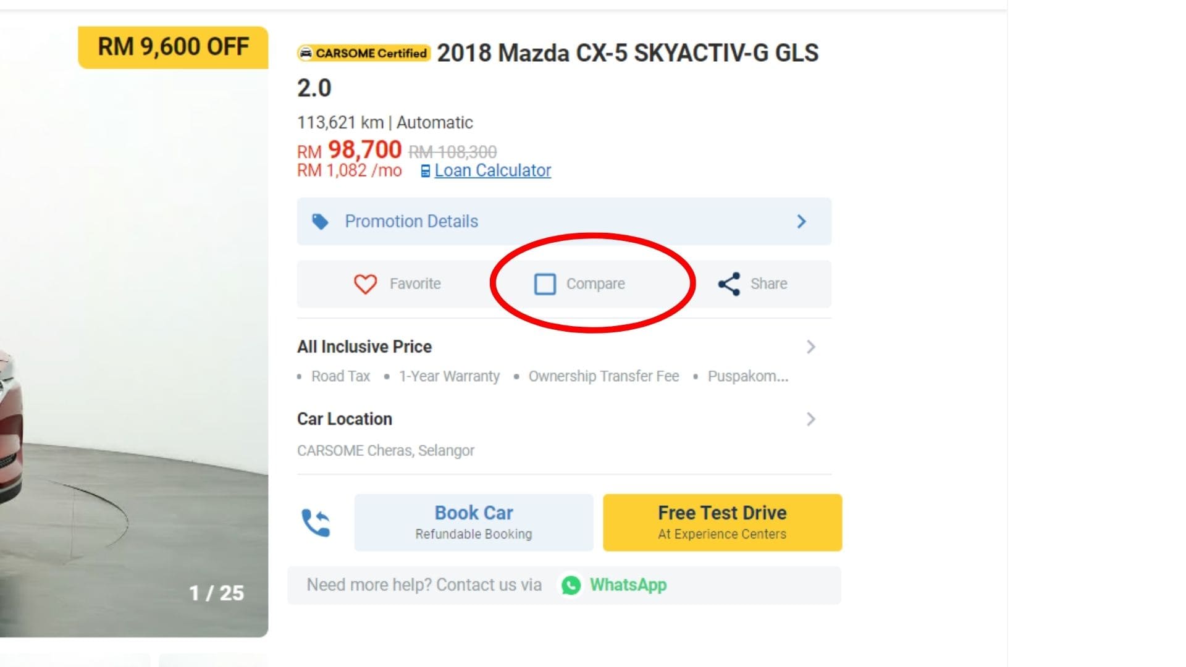
Task: Tick the Compare checkbox
Action: pyautogui.click(x=546, y=284)
